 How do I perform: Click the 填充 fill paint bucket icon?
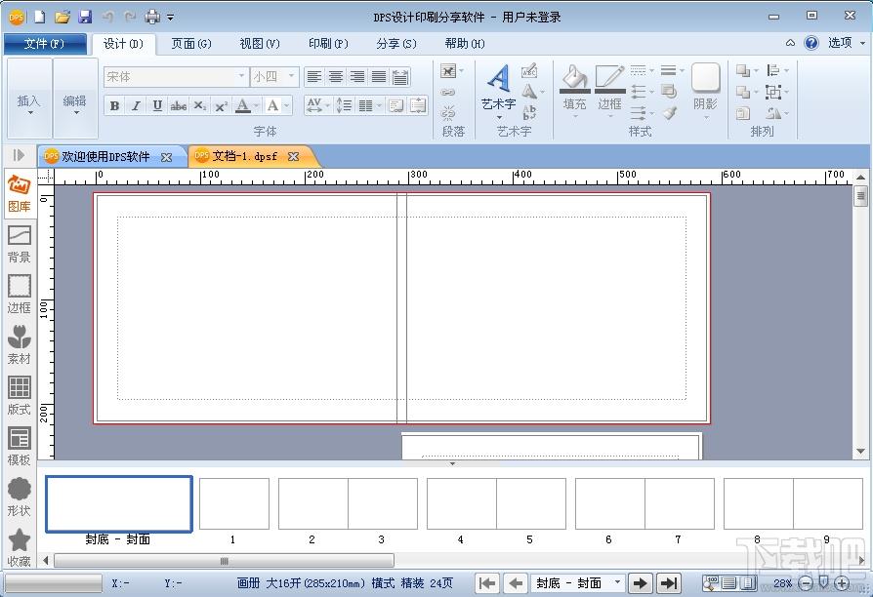click(x=574, y=78)
